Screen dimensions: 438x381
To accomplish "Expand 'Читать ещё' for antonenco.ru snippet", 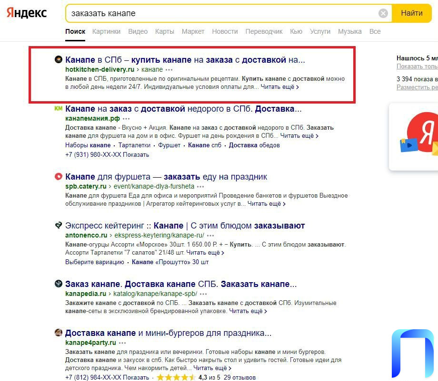I will point(205,253).
